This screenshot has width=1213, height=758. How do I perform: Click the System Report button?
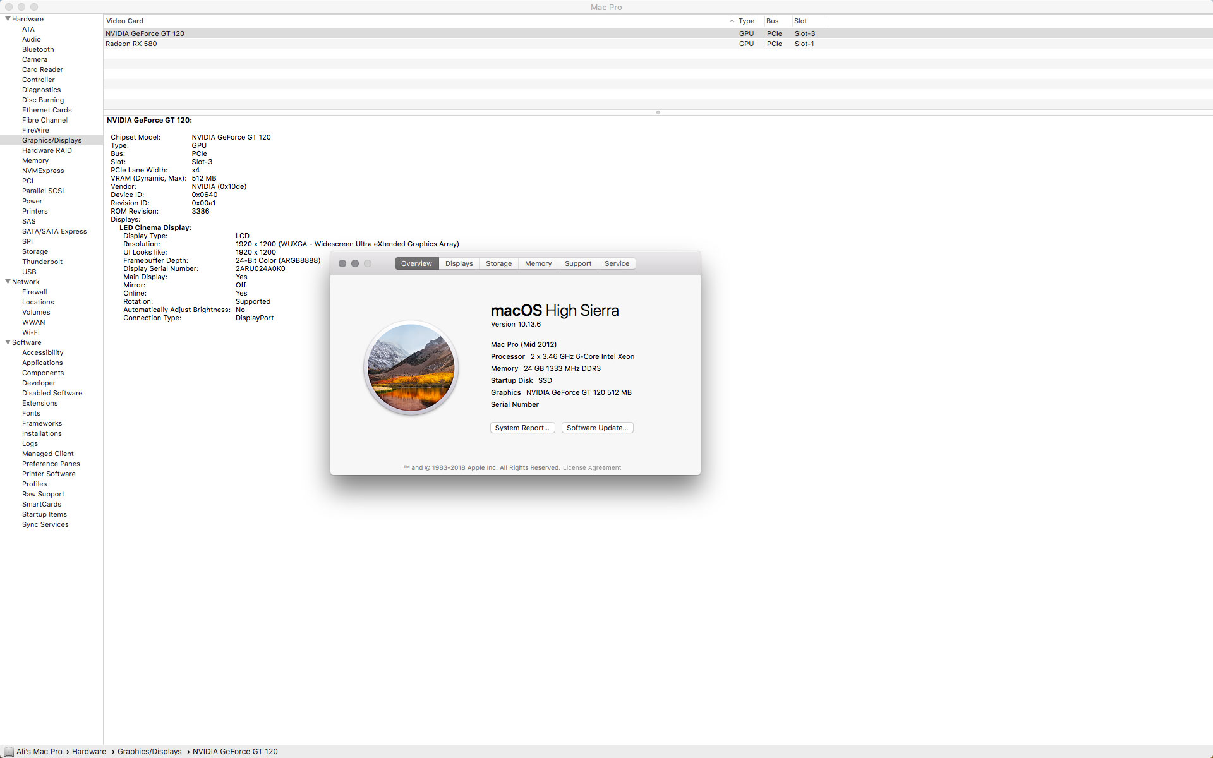tap(522, 428)
